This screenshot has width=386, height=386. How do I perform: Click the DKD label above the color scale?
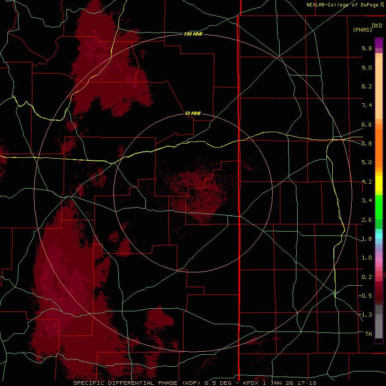(377, 26)
